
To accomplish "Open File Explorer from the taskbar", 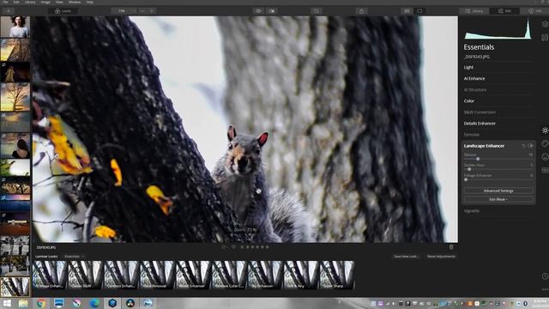I will tap(23, 303).
